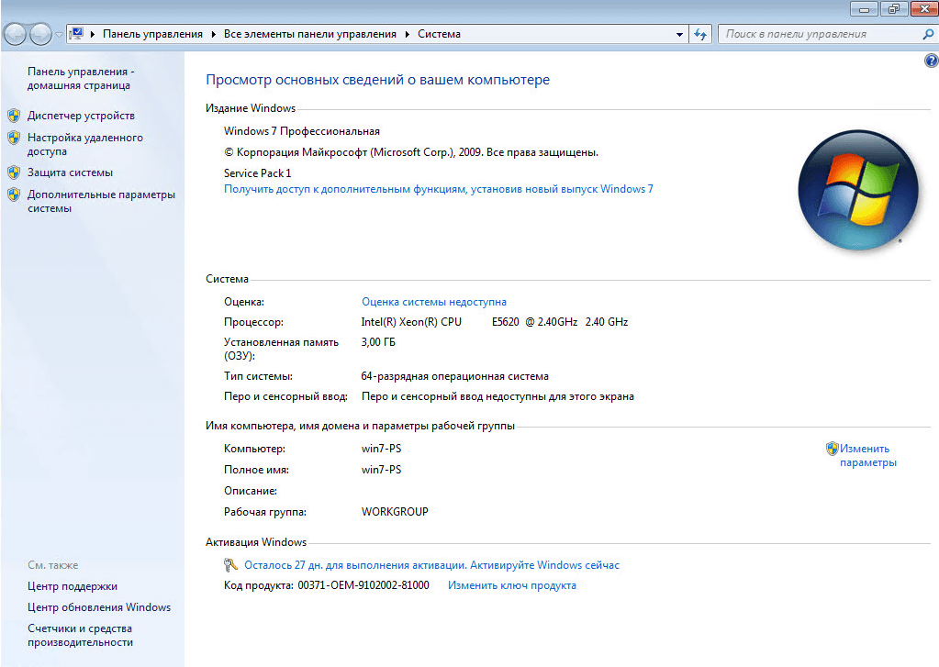Expand the arrow after "Все элементы панели управления"
The image size is (939, 667).
pyautogui.click(x=408, y=34)
